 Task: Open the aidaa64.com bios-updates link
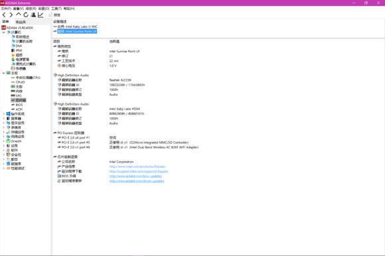point(135,176)
